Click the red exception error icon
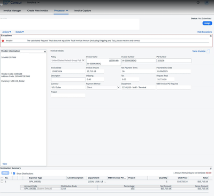This screenshot has height=196, width=214. [3, 41]
